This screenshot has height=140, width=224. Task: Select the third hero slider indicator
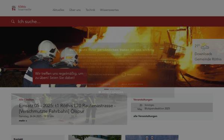118,89
